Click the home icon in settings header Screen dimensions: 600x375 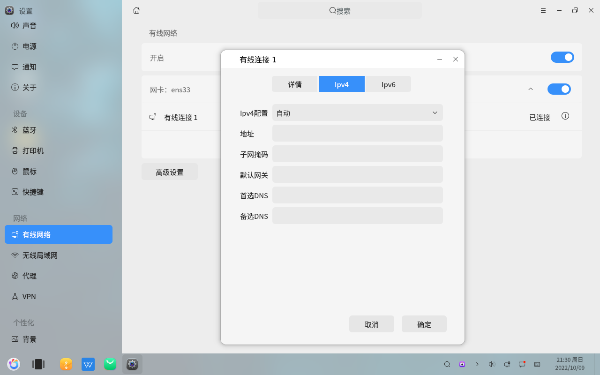[x=136, y=10]
